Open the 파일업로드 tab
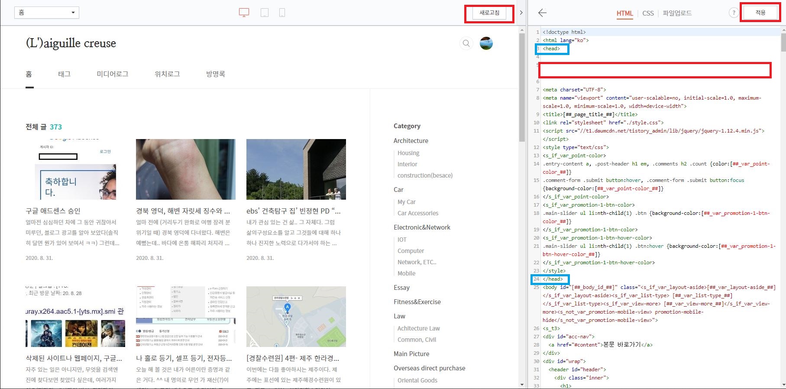 click(x=677, y=13)
